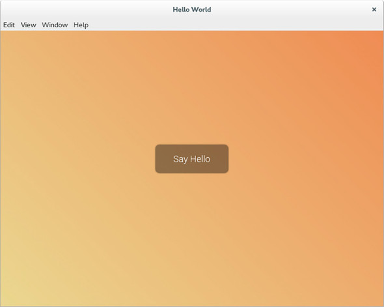Viewport: 384px width, 307px height.
Task: Open the Help menu
Action: (x=81, y=25)
